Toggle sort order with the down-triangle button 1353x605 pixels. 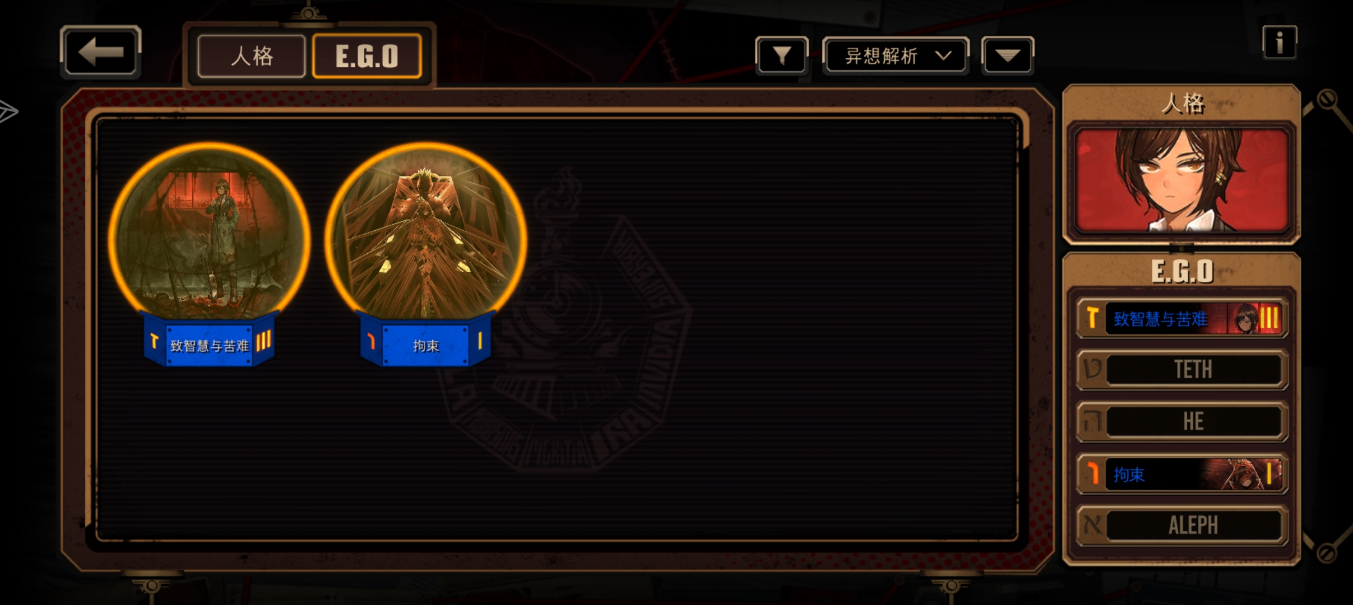pyautogui.click(x=1007, y=55)
